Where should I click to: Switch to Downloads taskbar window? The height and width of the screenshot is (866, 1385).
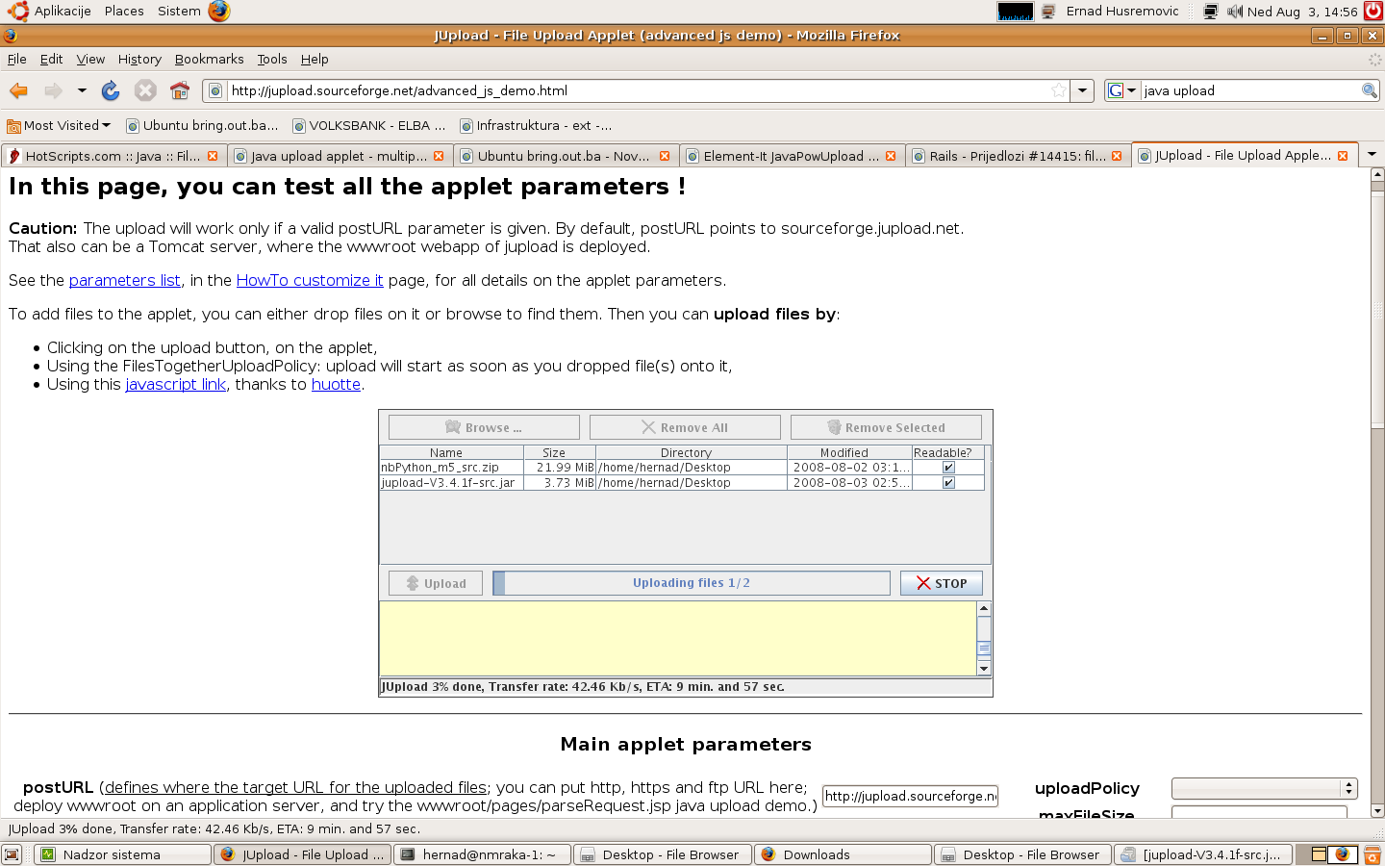(x=843, y=854)
